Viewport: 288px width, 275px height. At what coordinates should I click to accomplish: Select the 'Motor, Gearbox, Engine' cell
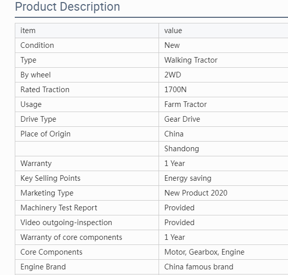tap(223, 252)
